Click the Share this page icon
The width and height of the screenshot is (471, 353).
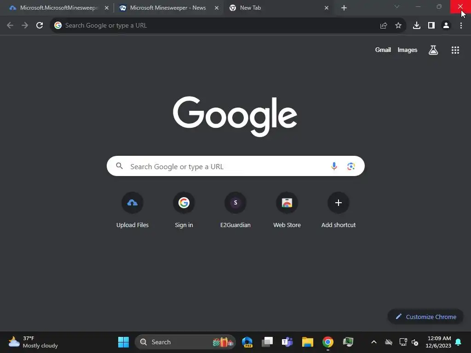[384, 26]
